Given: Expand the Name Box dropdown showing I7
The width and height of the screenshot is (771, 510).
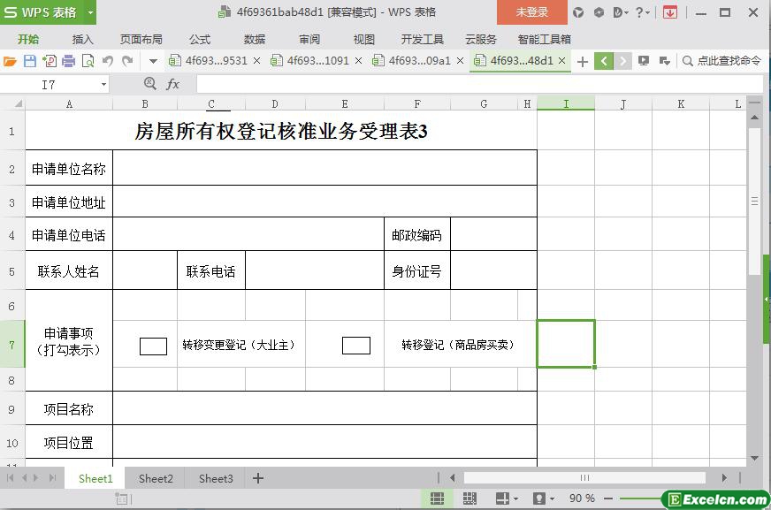Looking at the screenshot, I should (103, 84).
